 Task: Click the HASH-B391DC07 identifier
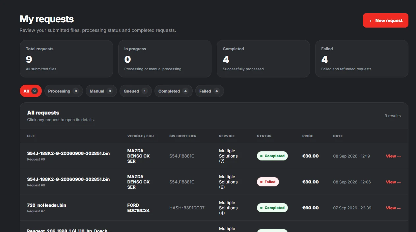pos(187,208)
